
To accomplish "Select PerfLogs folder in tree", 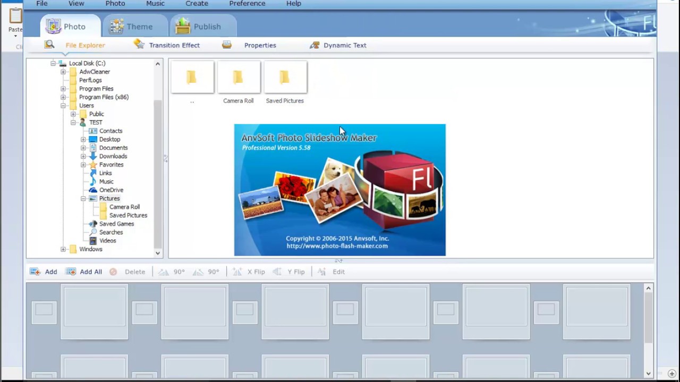I will pos(90,80).
